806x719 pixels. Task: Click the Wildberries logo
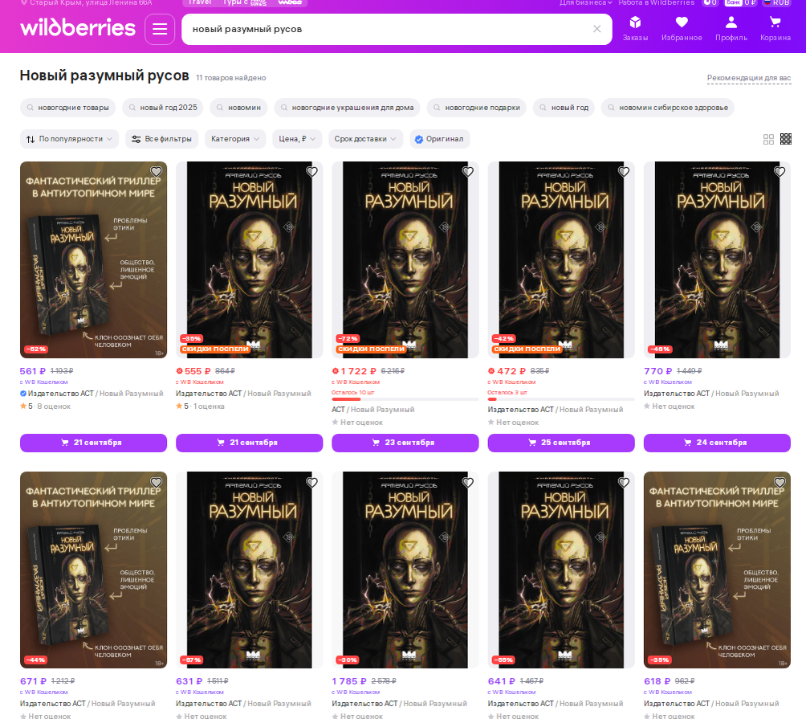[x=78, y=28]
